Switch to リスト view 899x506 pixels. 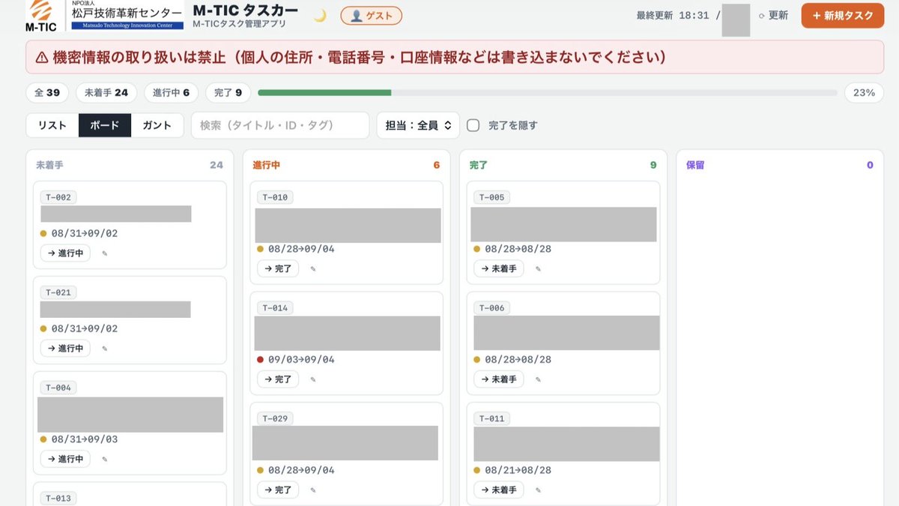click(52, 125)
